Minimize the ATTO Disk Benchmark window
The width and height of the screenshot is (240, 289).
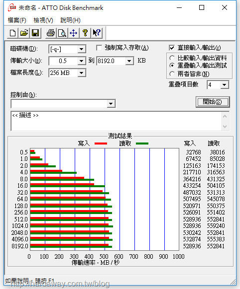[x=179, y=8]
